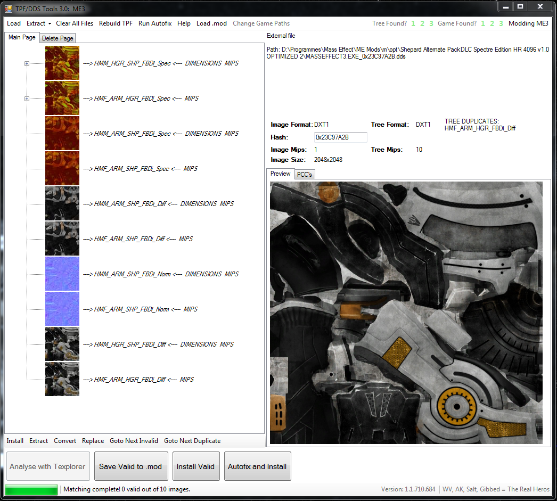Switch to the PCC's tab
The image size is (557, 501).
[x=305, y=174]
